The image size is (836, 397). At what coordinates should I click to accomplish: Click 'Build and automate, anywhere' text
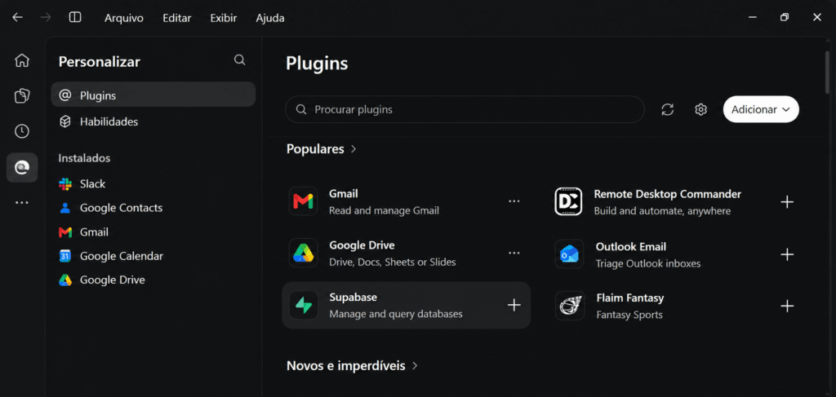pyautogui.click(x=662, y=211)
